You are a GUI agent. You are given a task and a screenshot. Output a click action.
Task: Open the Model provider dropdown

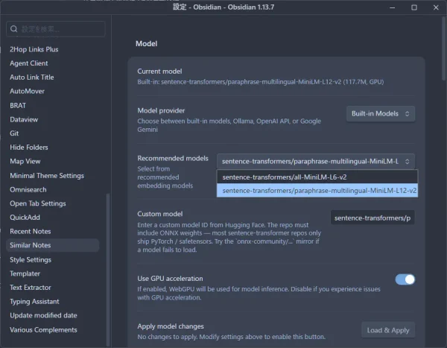click(x=381, y=114)
